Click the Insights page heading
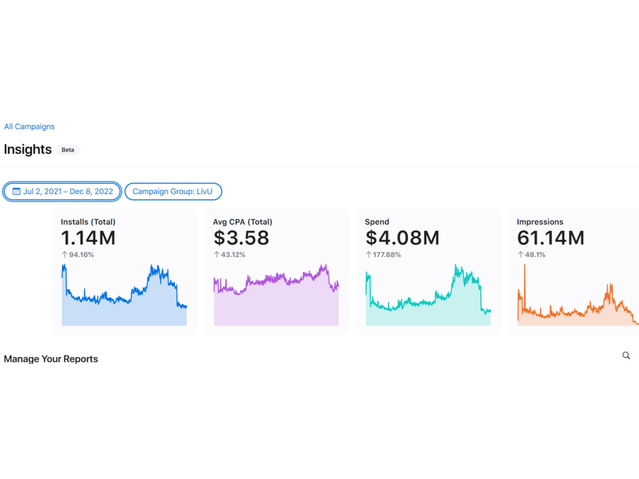Viewport: 639px width, 479px height. (x=27, y=149)
